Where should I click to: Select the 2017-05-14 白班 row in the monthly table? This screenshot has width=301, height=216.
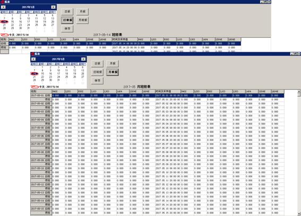point(157,201)
